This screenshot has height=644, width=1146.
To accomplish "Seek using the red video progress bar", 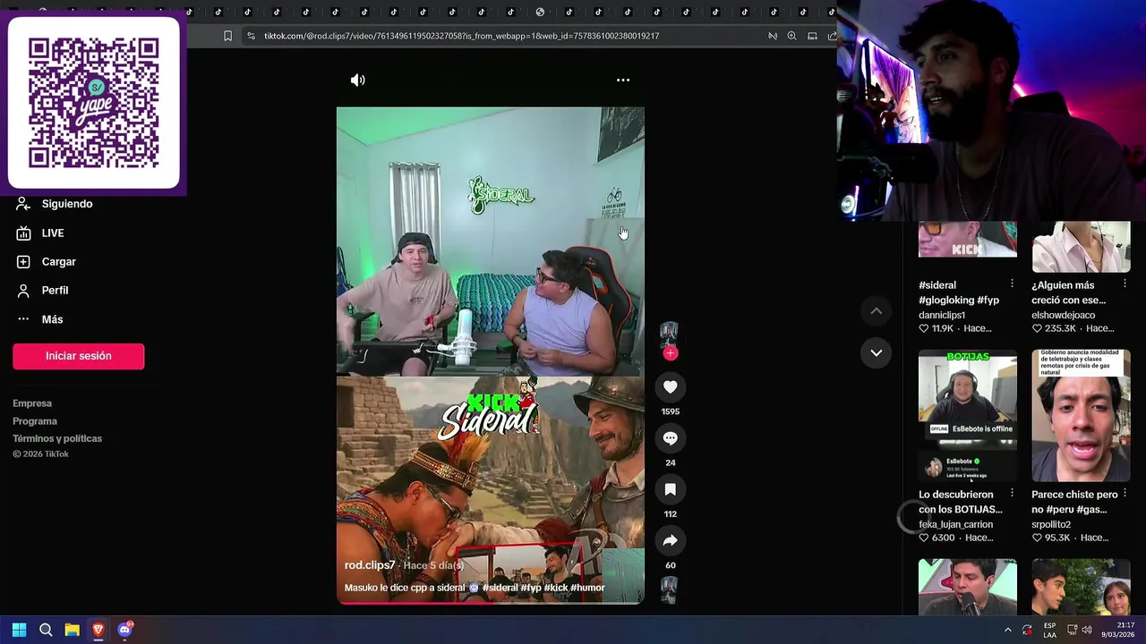I will [490, 603].
